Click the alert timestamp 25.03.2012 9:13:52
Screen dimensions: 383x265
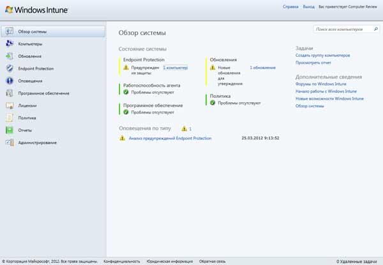click(260, 138)
